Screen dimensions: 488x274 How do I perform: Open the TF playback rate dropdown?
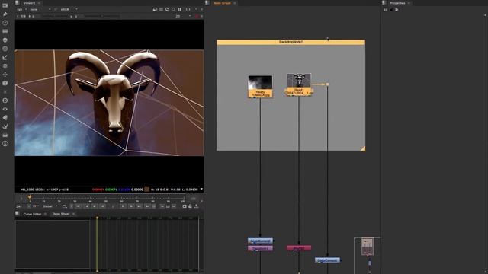click(x=36, y=206)
